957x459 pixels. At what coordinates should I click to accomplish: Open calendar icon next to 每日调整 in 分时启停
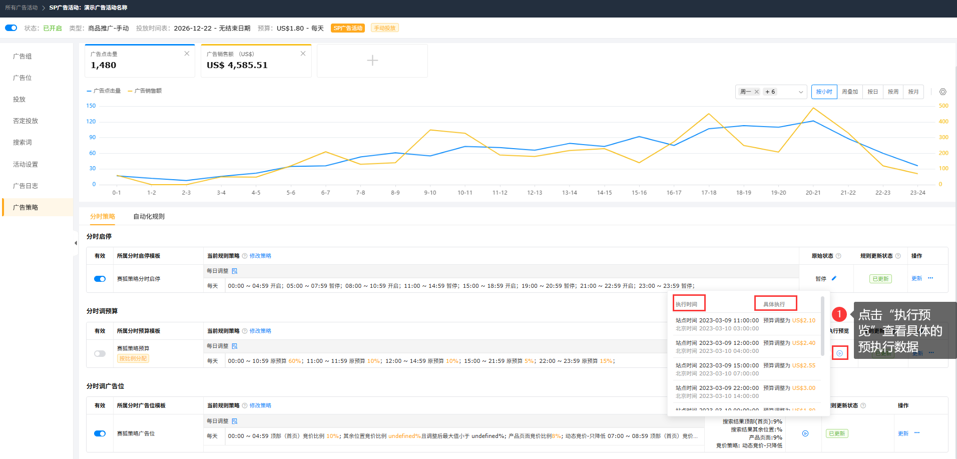[x=234, y=271]
